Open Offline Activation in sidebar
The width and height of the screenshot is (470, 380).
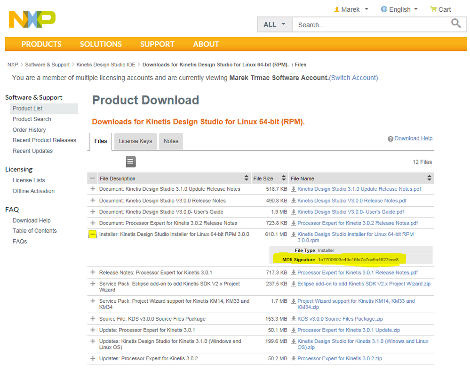tap(33, 191)
